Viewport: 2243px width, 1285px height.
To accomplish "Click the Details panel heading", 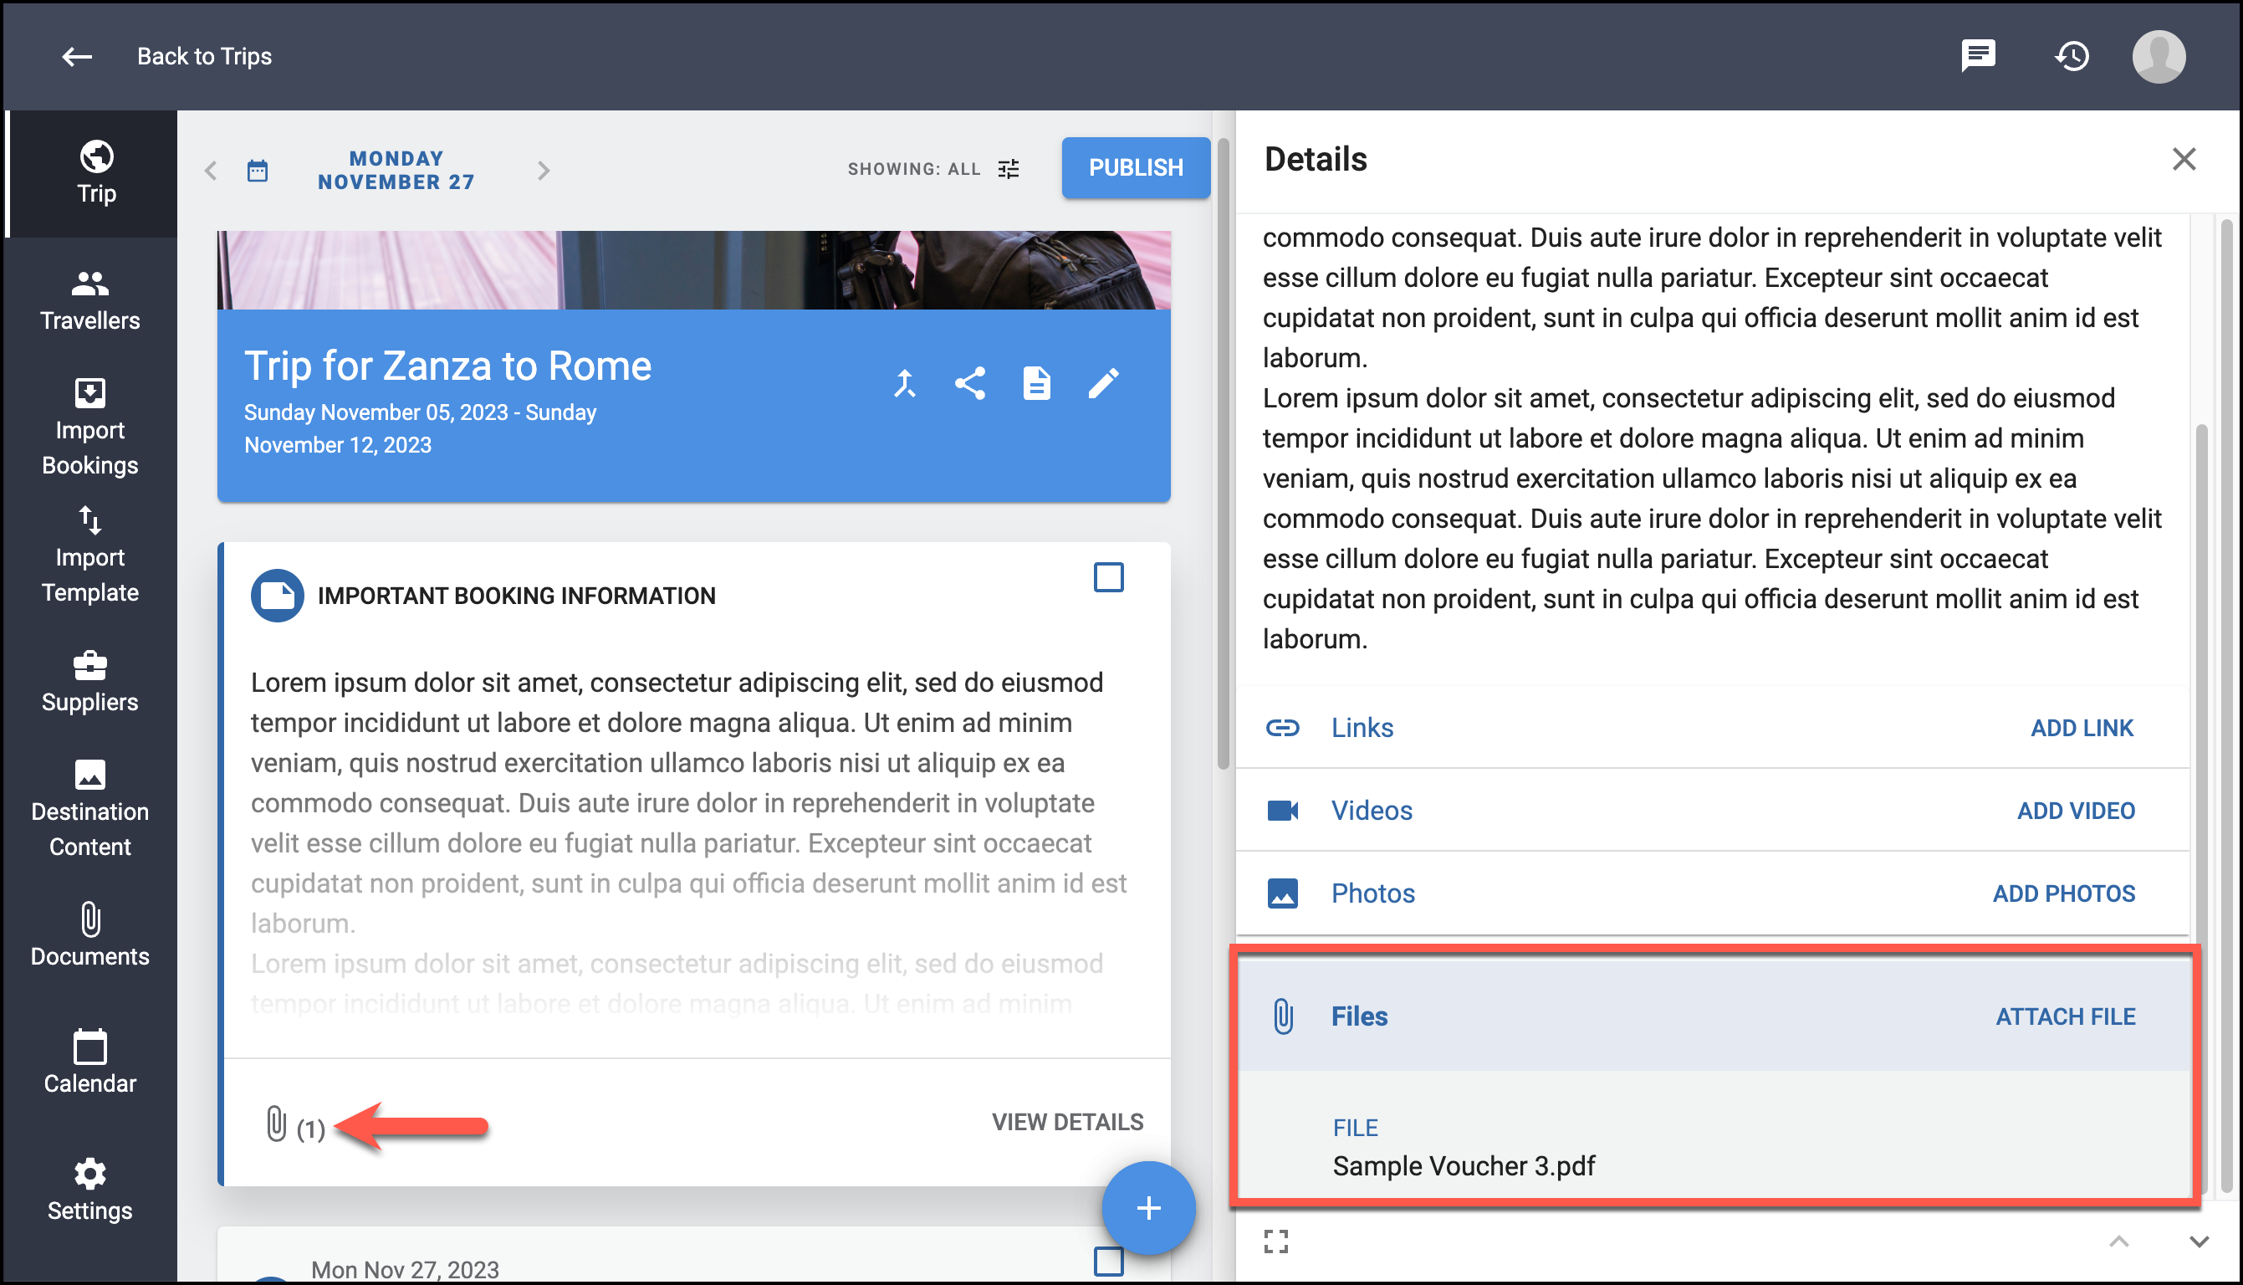I will click(1315, 160).
